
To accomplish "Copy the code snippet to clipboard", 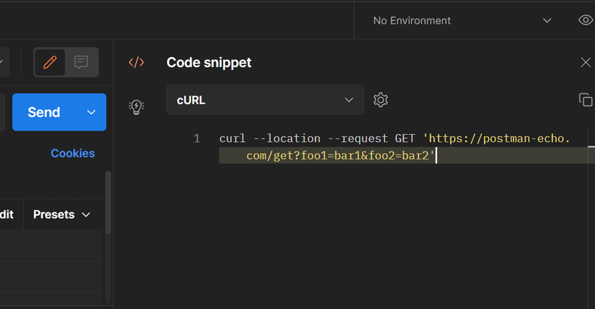I will (585, 100).
